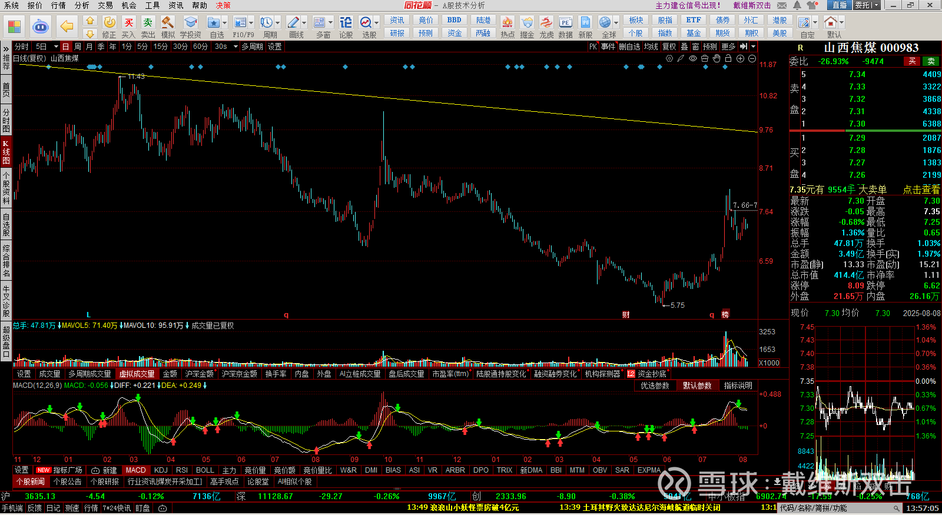This screenshot has height=515, width=942.
Task: Click the yellow back arrow icon
Action: (x=67, y=26)
